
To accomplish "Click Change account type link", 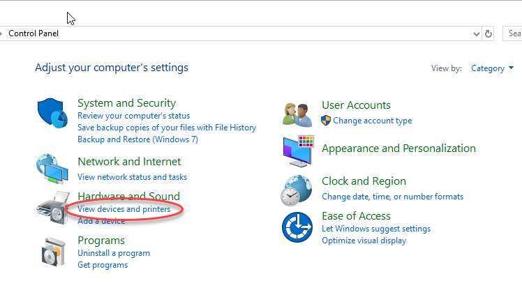I will click(x=372, y=121).
